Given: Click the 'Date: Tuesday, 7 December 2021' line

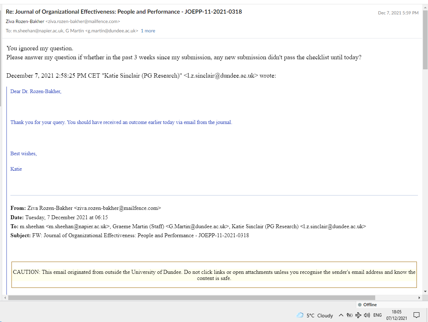Looking at the screenshot, I should pos(59,217).
